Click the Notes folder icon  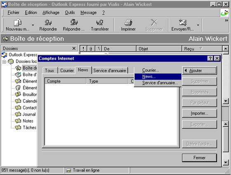[18, 121]
